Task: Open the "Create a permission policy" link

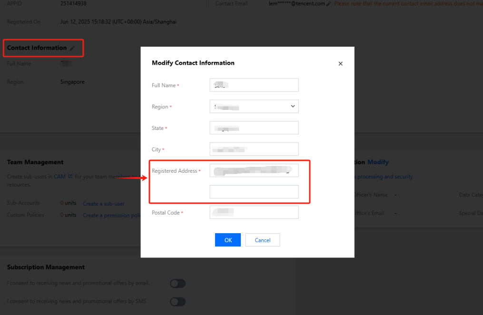Action: 112,216
